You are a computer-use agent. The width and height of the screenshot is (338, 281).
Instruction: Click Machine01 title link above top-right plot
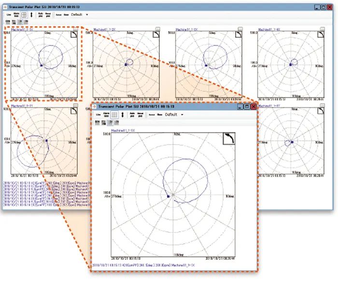click(x=269, y=30)
